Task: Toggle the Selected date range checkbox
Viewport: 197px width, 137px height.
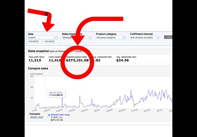Action: pos(49,115)
